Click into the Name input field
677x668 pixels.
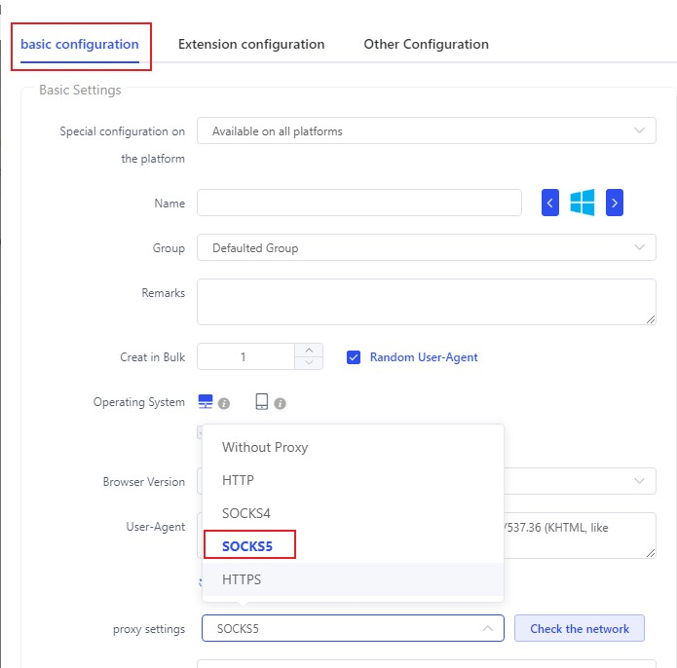coord(358,203)
